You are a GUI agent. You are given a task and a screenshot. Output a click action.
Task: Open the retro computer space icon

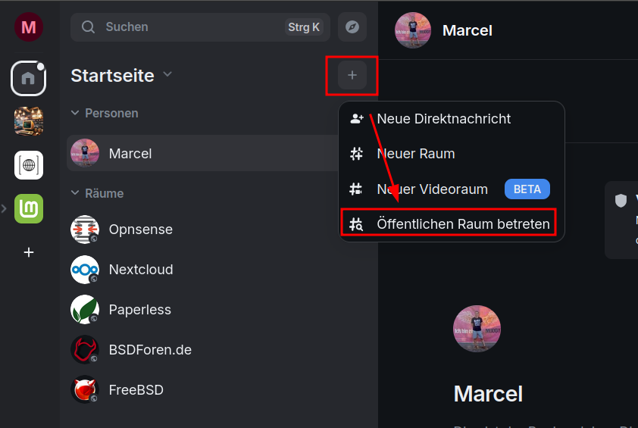point(29,121)
